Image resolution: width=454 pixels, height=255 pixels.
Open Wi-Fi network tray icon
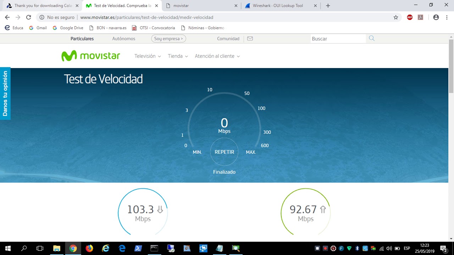tap(381, 248)
